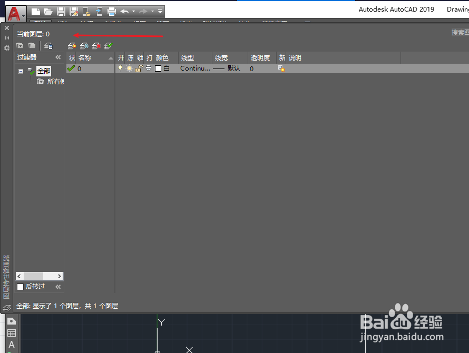
Task: Sort by the 开 column header
Action: coord(121,58)
